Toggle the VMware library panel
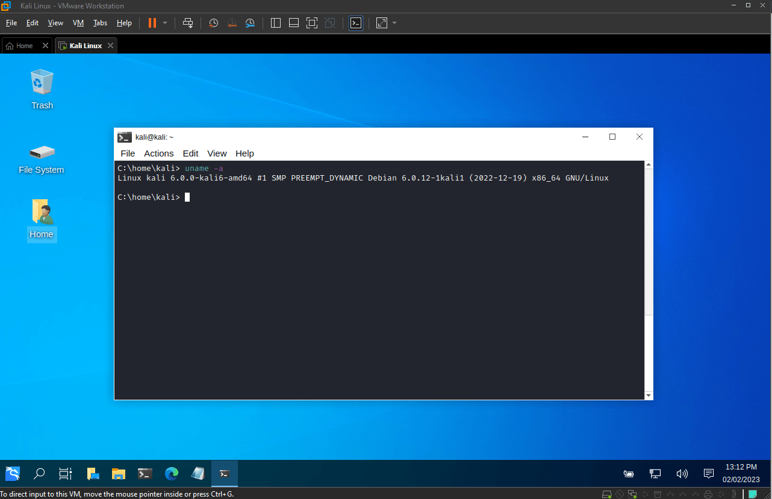Screen dimensions: 772x499 [x=275, y=23]
